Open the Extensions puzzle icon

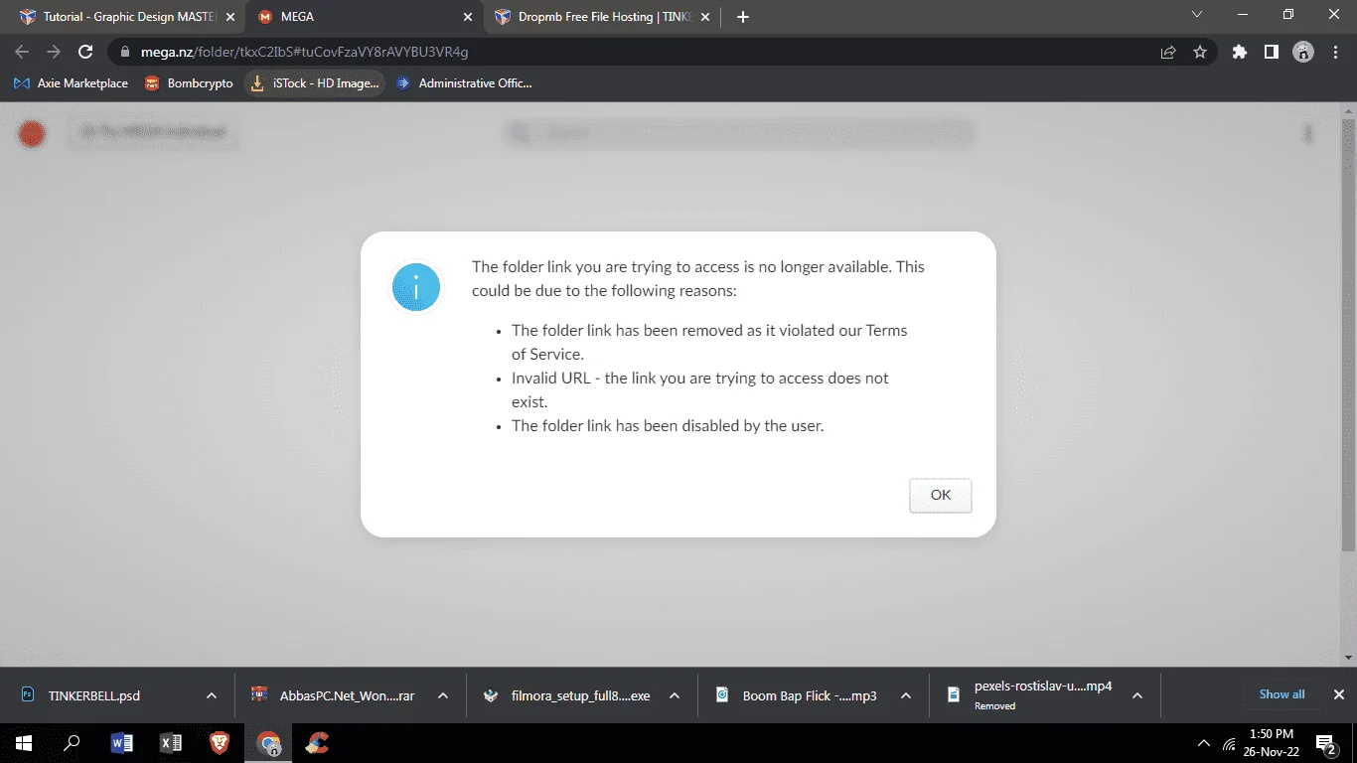(x=1240, y=52)
